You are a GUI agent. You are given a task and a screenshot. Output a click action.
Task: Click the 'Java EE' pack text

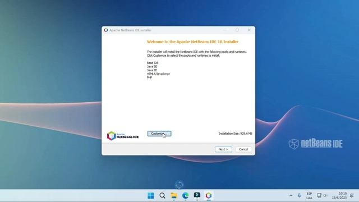click(x=152, y=70)
